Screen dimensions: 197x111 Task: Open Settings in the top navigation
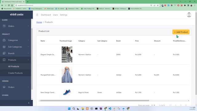coord(63,15)
